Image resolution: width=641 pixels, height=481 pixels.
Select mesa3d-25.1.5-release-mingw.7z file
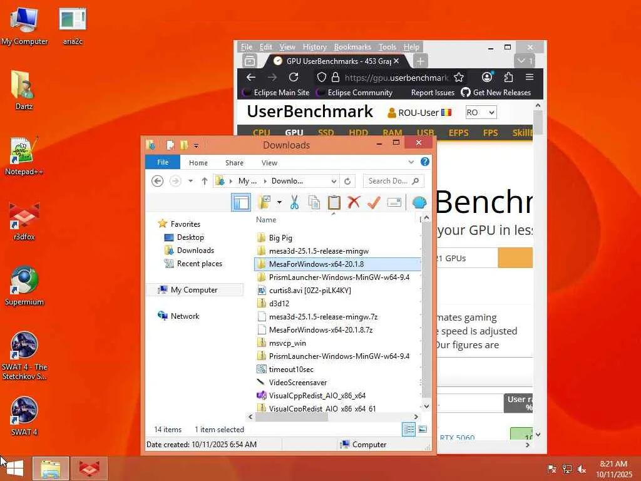pos(323,316)
